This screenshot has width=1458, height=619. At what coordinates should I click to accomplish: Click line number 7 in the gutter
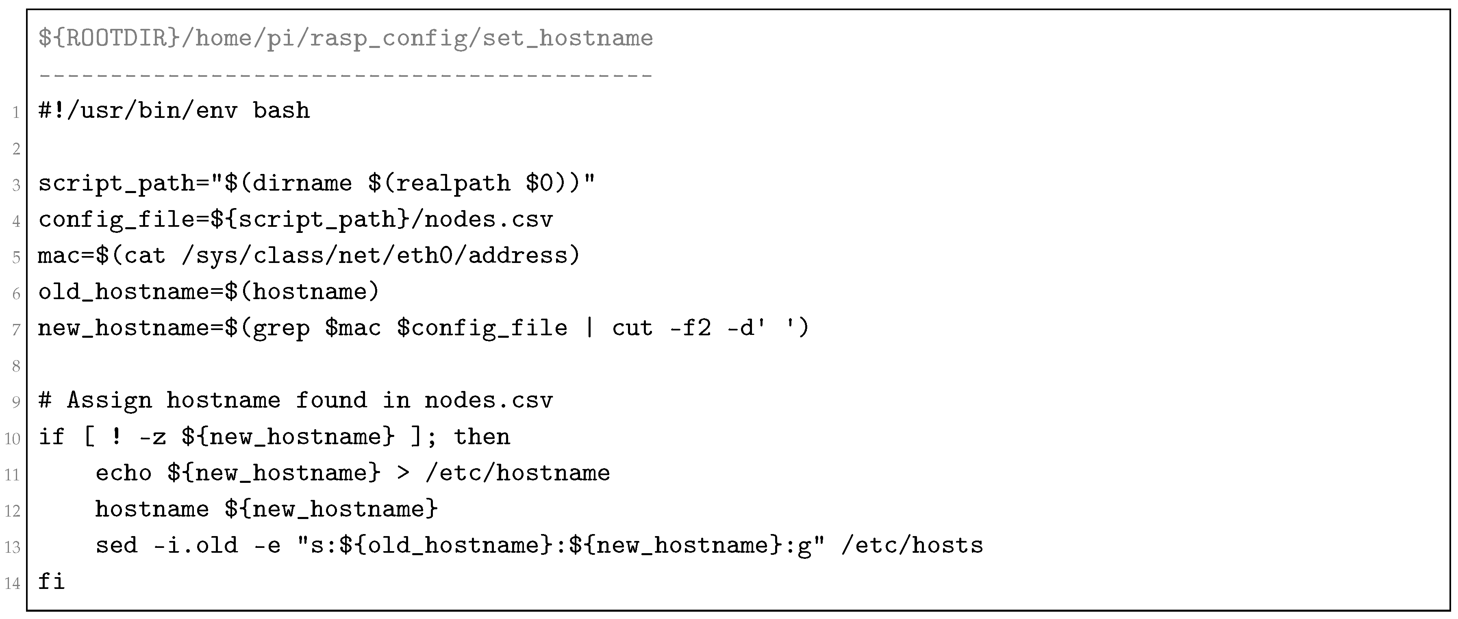(x=16, y=330)
